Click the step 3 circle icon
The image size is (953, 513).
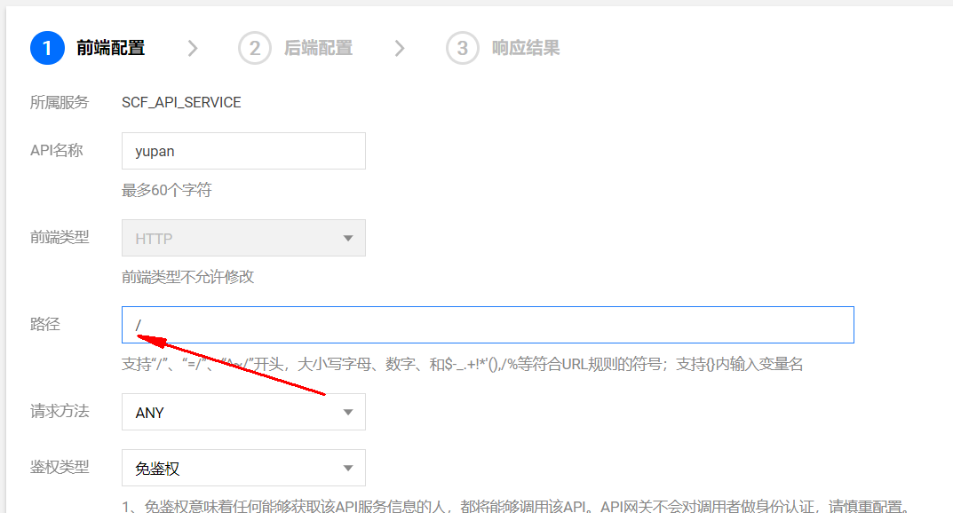pyautogui.click(x=463, y=48)
